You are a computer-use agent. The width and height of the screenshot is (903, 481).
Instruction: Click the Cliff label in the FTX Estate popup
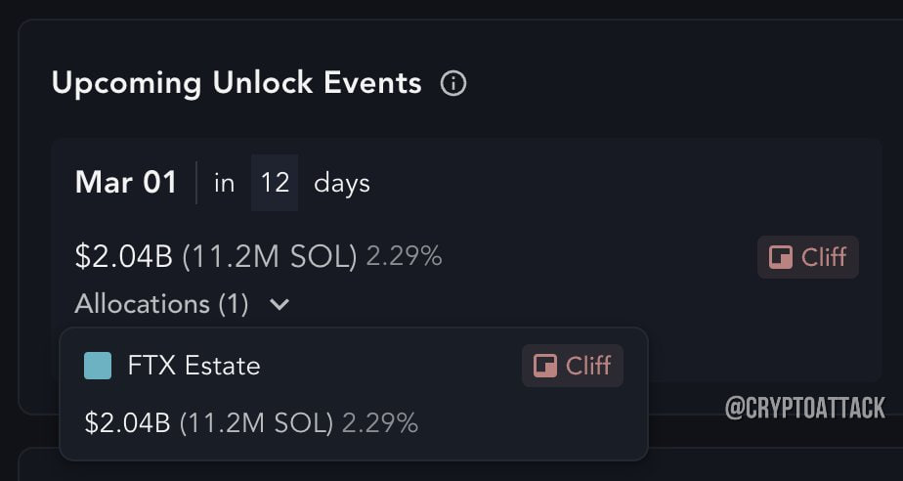pos(588,366)
